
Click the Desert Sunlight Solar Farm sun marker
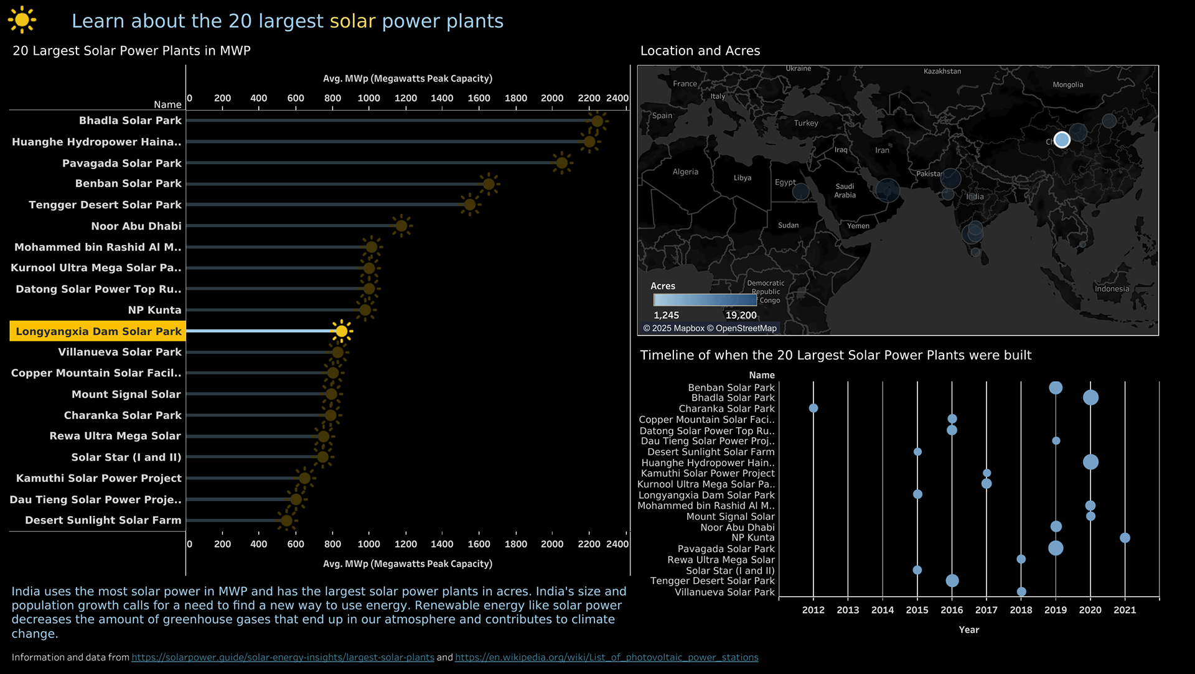pyautogui.click(x=286, y=520)
